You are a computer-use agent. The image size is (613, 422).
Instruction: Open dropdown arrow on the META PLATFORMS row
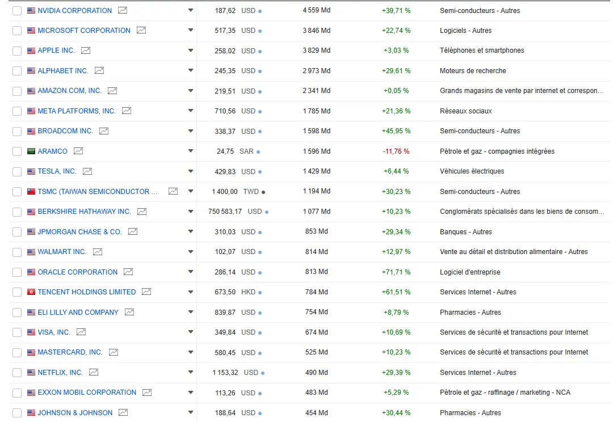(191, 111)
